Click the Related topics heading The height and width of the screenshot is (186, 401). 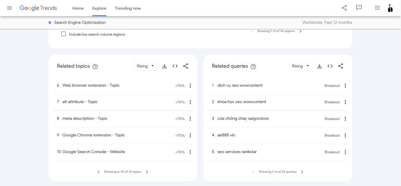click(x=73, y=66)
